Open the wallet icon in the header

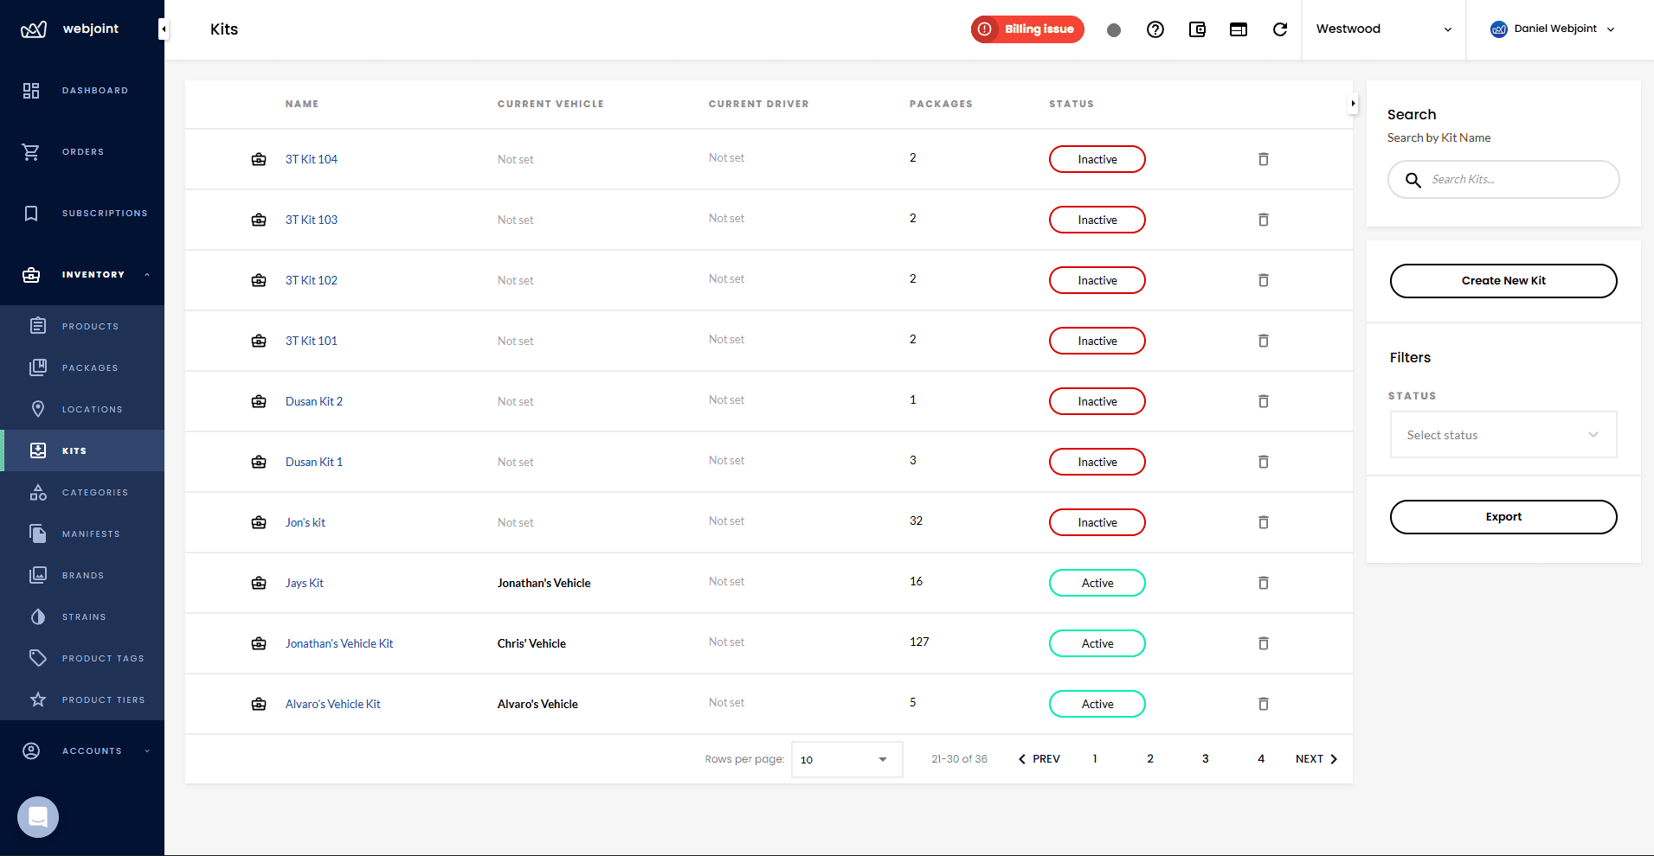(1198, 29)
